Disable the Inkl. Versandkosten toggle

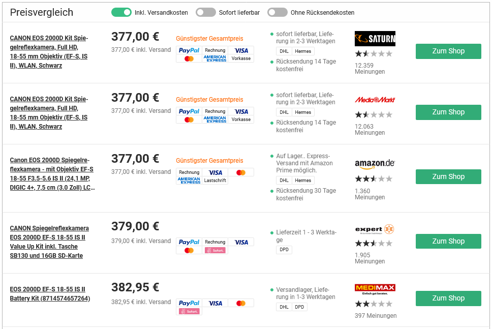click(121, 12)
